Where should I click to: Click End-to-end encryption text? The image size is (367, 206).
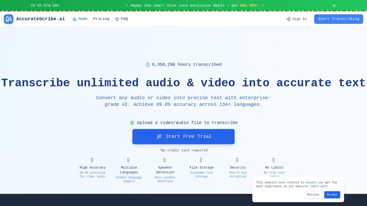(238, 175)
